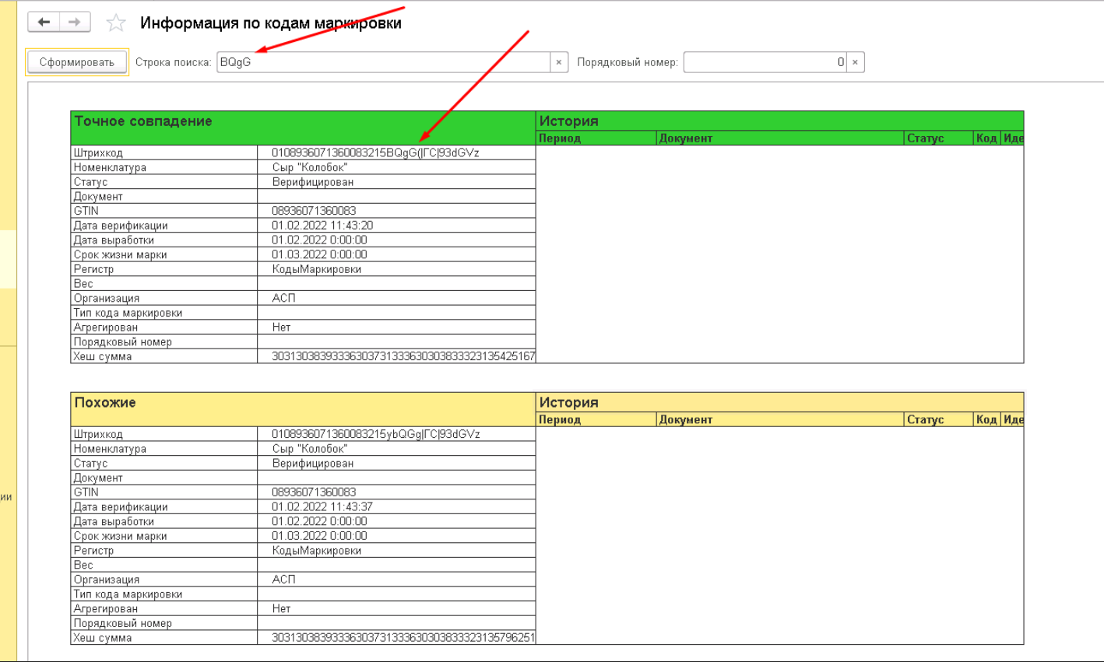The width and height of the screenshot is (1104, 662).
Task: Add this report to favorites with the star
Action: pyautogui.click(x=116, y=23)
